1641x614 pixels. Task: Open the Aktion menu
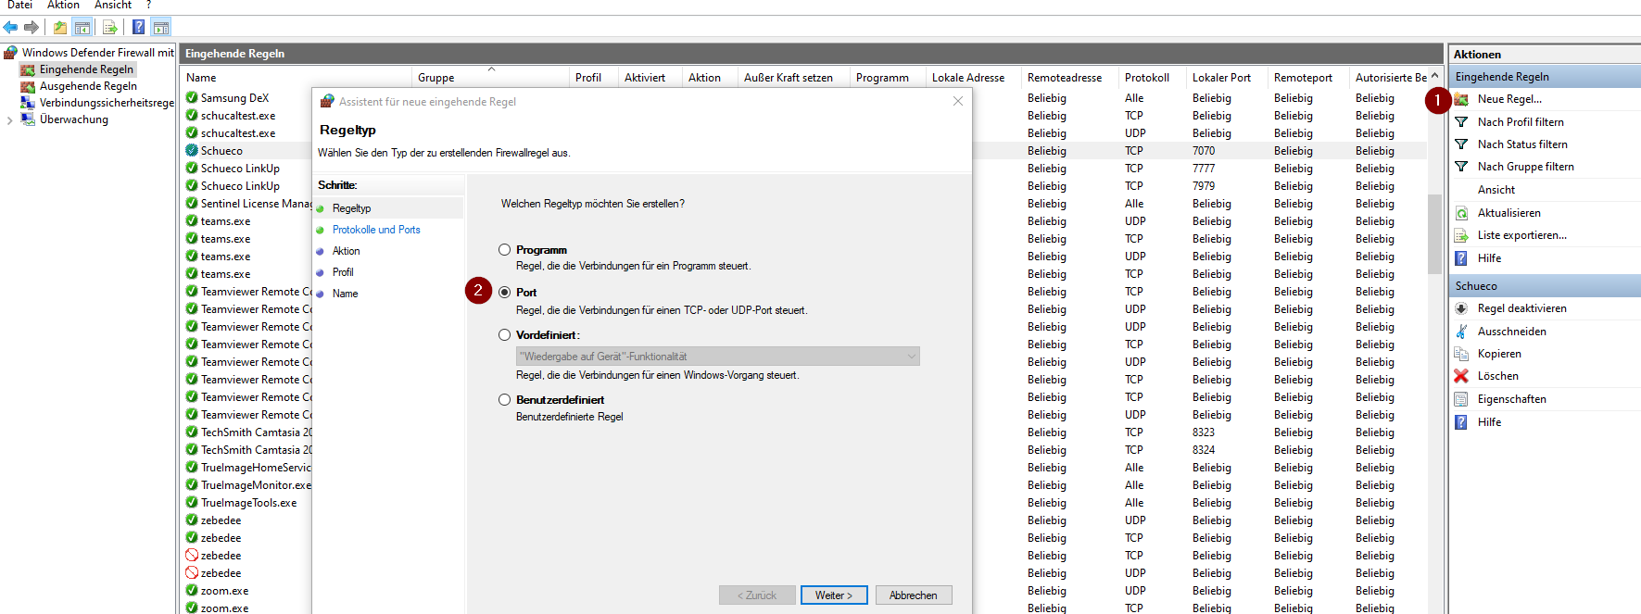pos(63,6)
